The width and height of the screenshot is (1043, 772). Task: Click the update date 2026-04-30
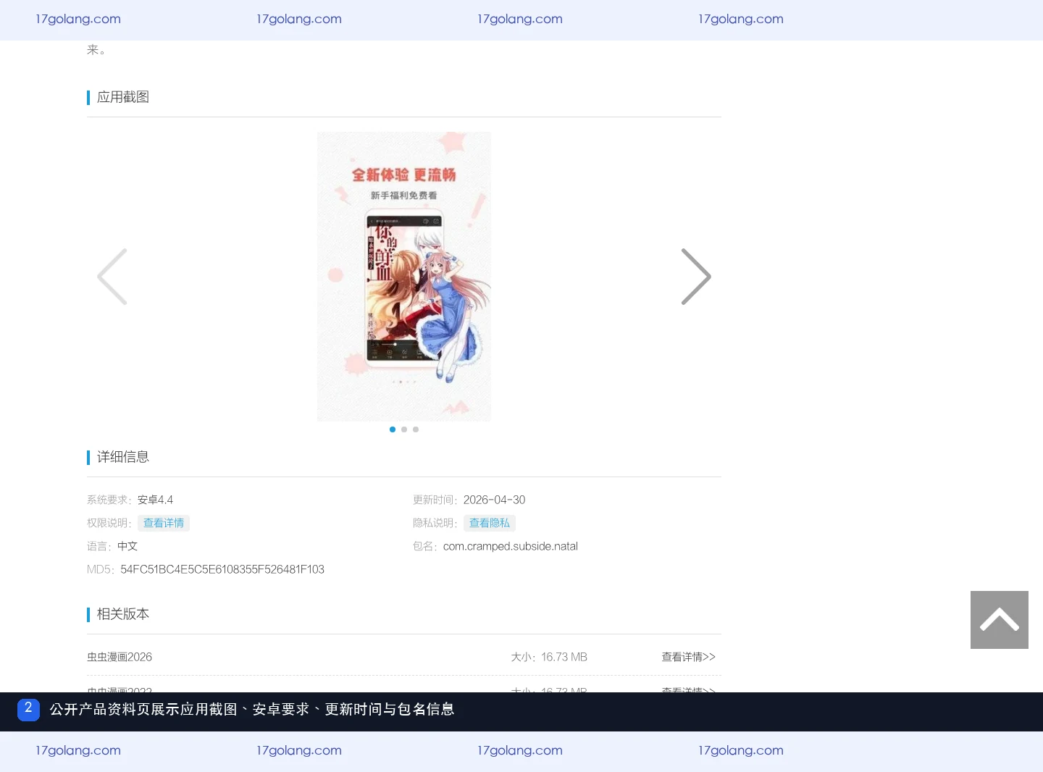(494, 500)
